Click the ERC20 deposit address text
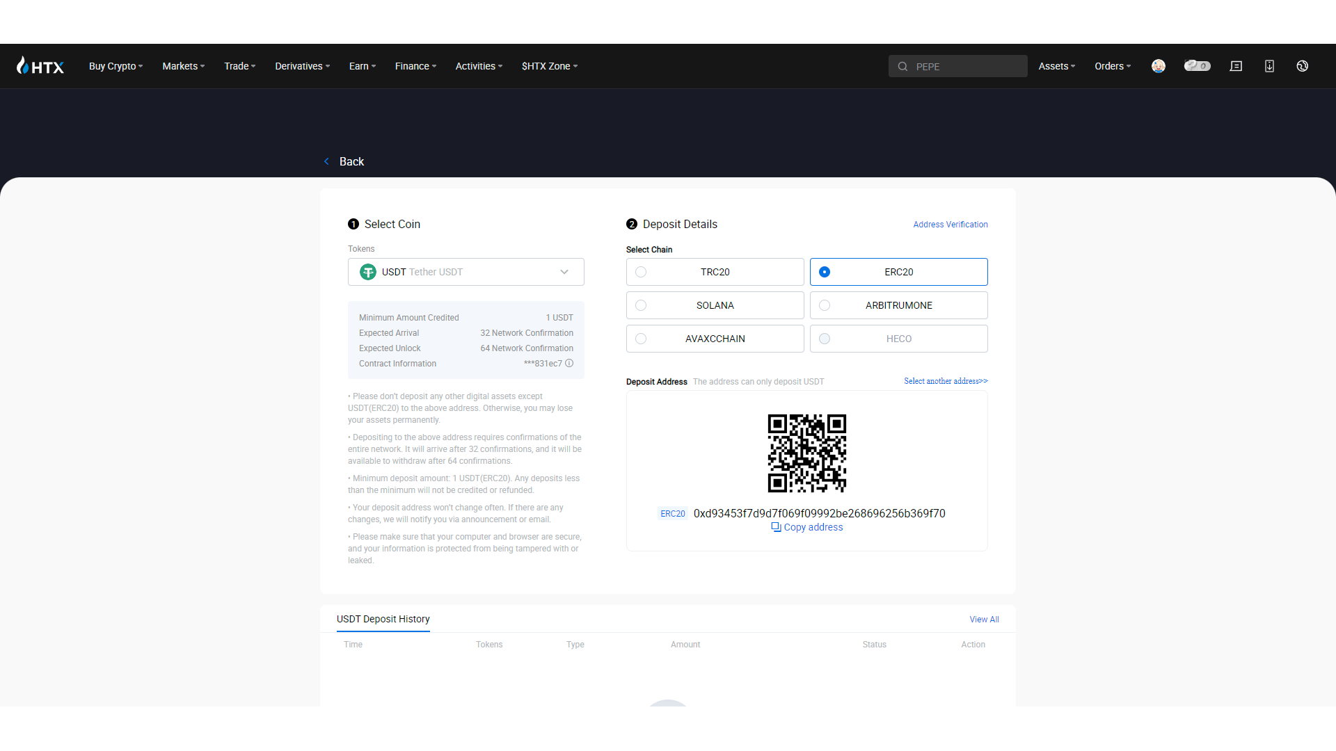 820,513
